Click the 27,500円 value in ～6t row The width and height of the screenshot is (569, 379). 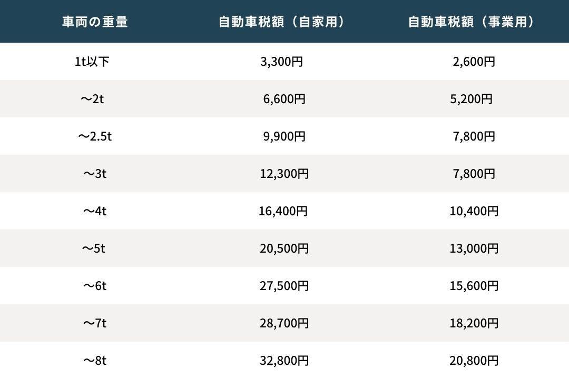pos(284,285)
